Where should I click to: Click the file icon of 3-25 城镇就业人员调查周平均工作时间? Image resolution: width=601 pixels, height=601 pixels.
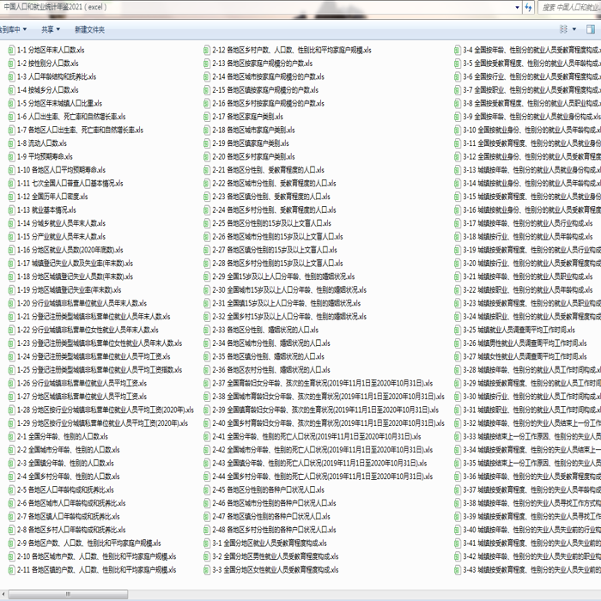[458, 330]
